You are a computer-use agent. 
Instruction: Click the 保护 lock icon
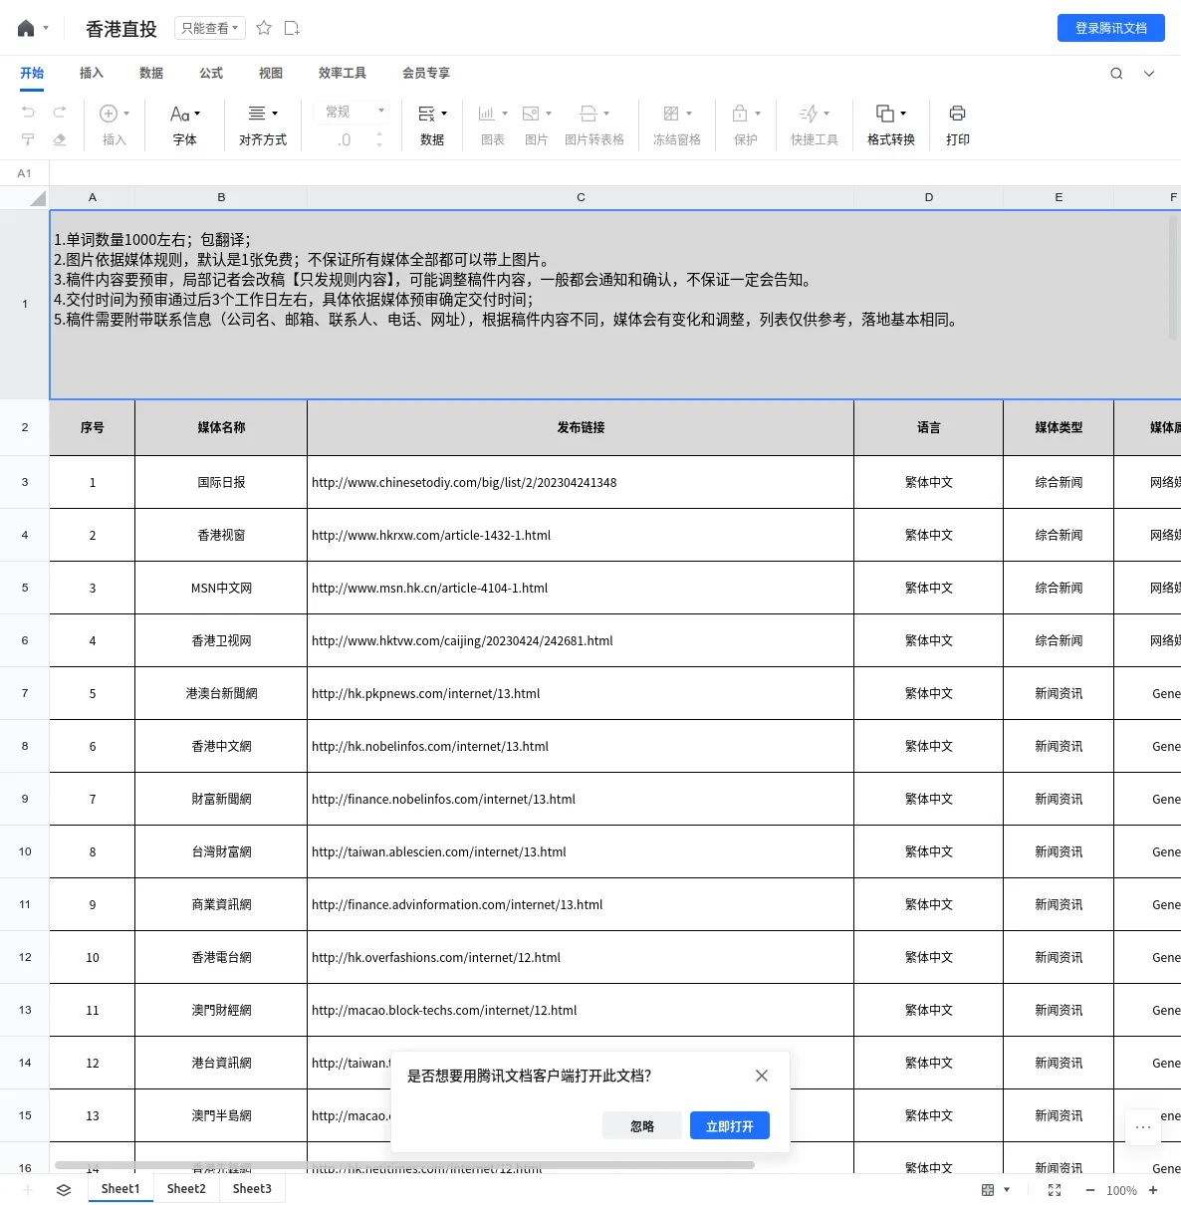click(740, 114)
